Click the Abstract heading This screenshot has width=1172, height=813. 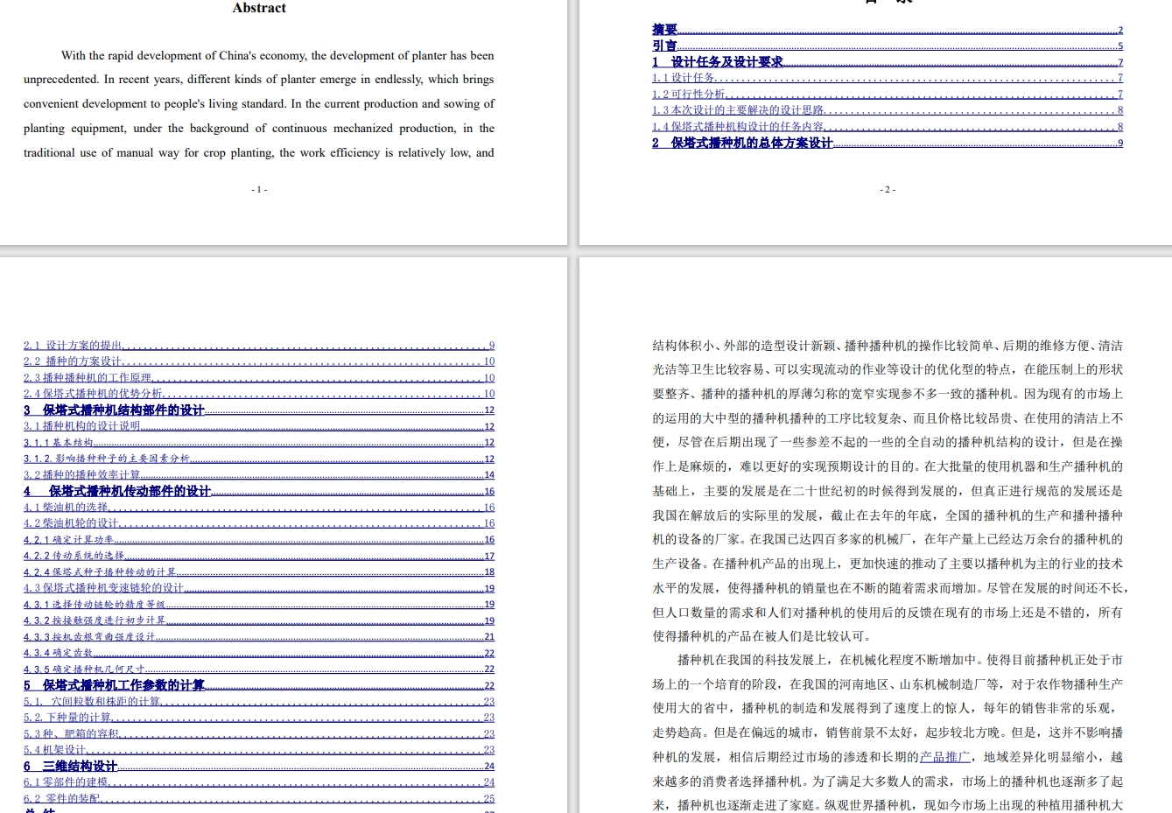click(259, 8)
